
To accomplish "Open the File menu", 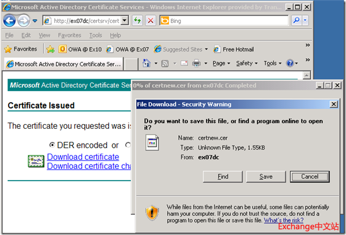I will click(9, 35).
